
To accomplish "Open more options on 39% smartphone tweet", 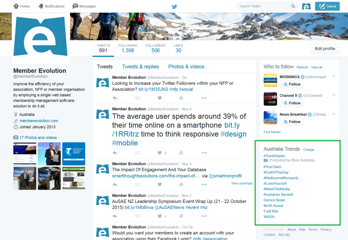I will coord(204,153).
